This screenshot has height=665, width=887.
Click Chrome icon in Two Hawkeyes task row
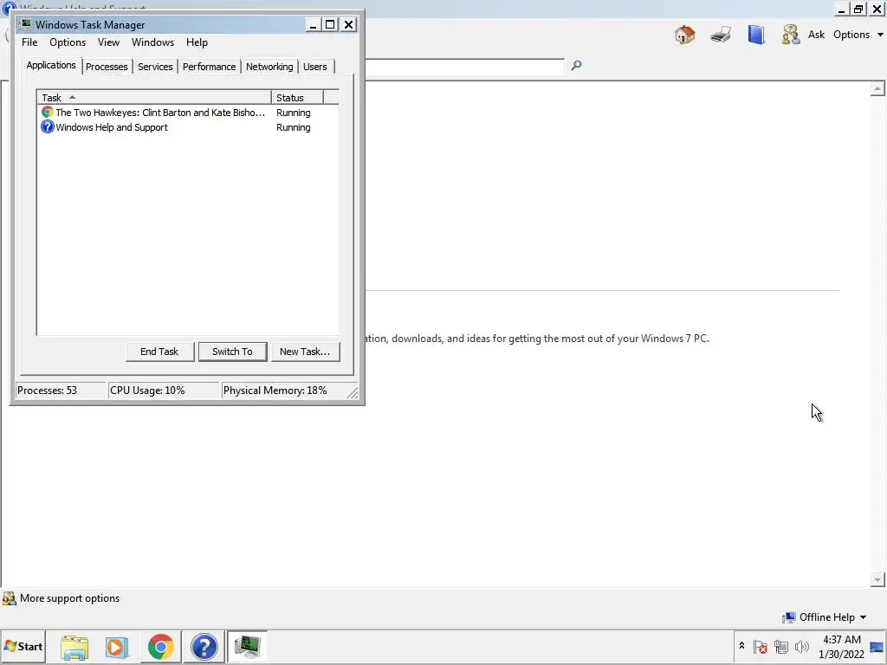coord(47,112)
